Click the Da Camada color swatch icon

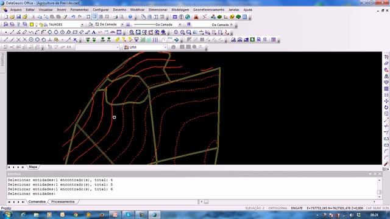(x=97, y=24)
